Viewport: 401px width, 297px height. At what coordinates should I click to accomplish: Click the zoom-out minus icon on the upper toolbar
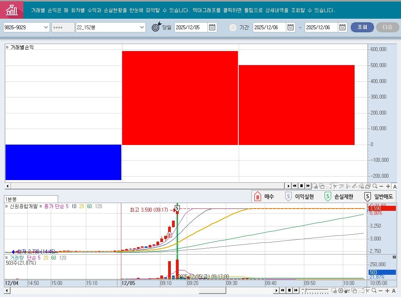pyautogui.click(x=381, y=186)
